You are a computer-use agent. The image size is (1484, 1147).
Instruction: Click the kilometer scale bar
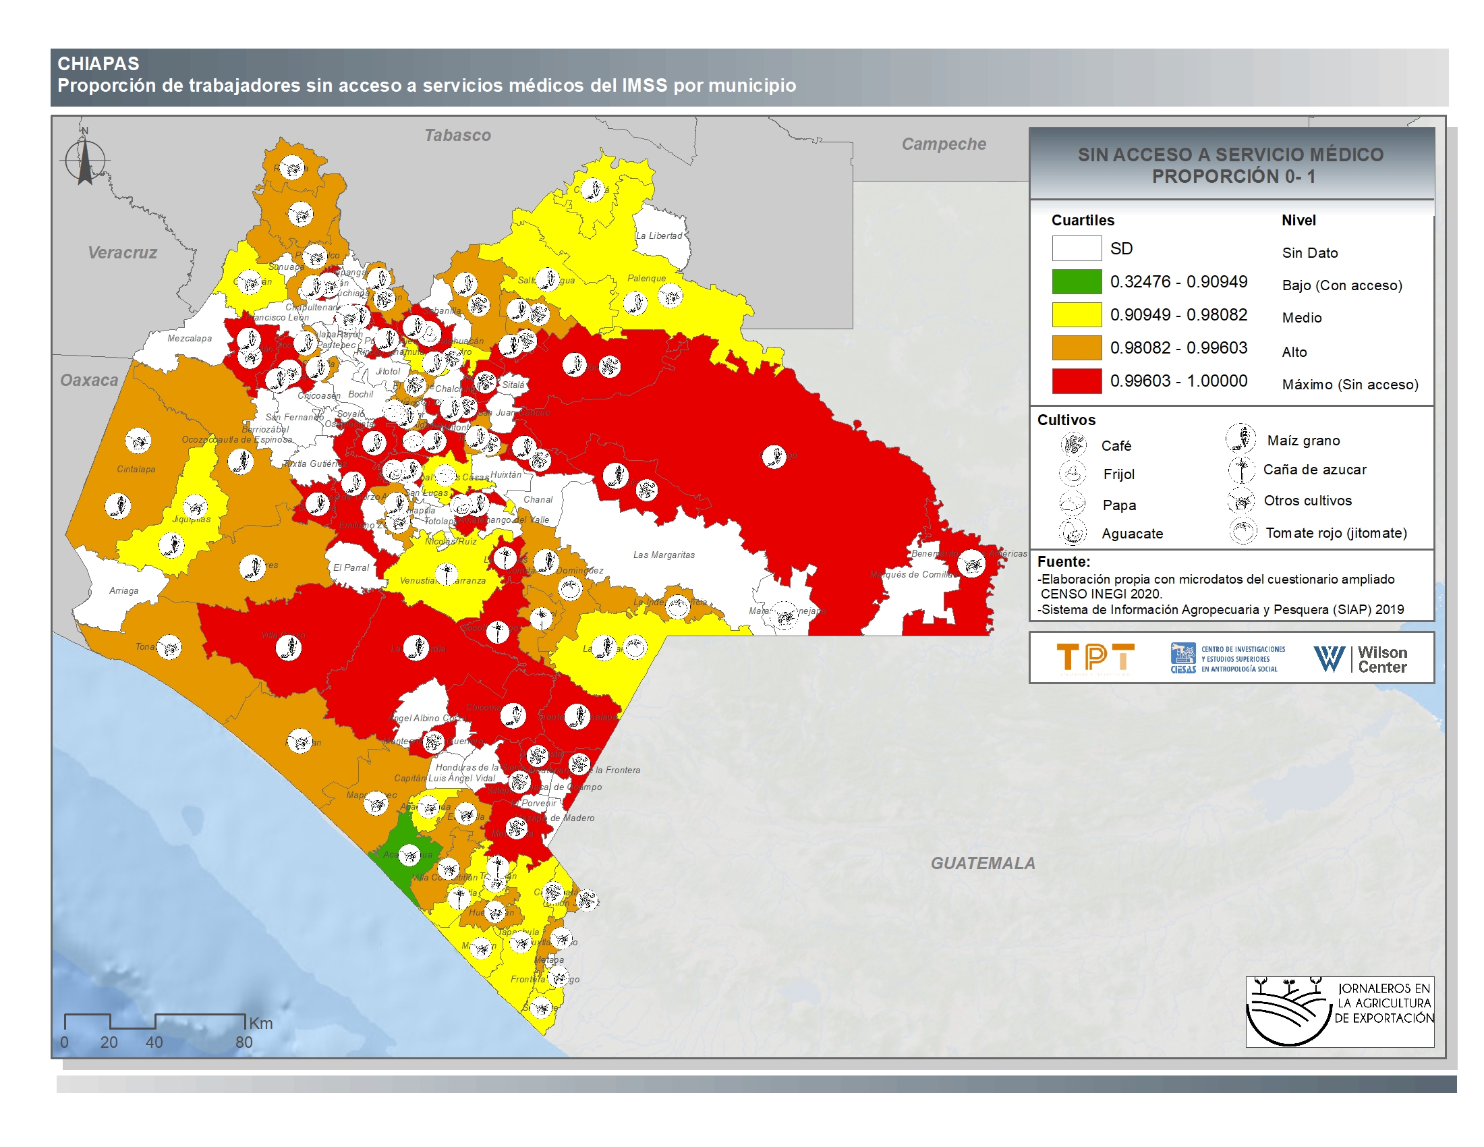(x=154, y=1021)
